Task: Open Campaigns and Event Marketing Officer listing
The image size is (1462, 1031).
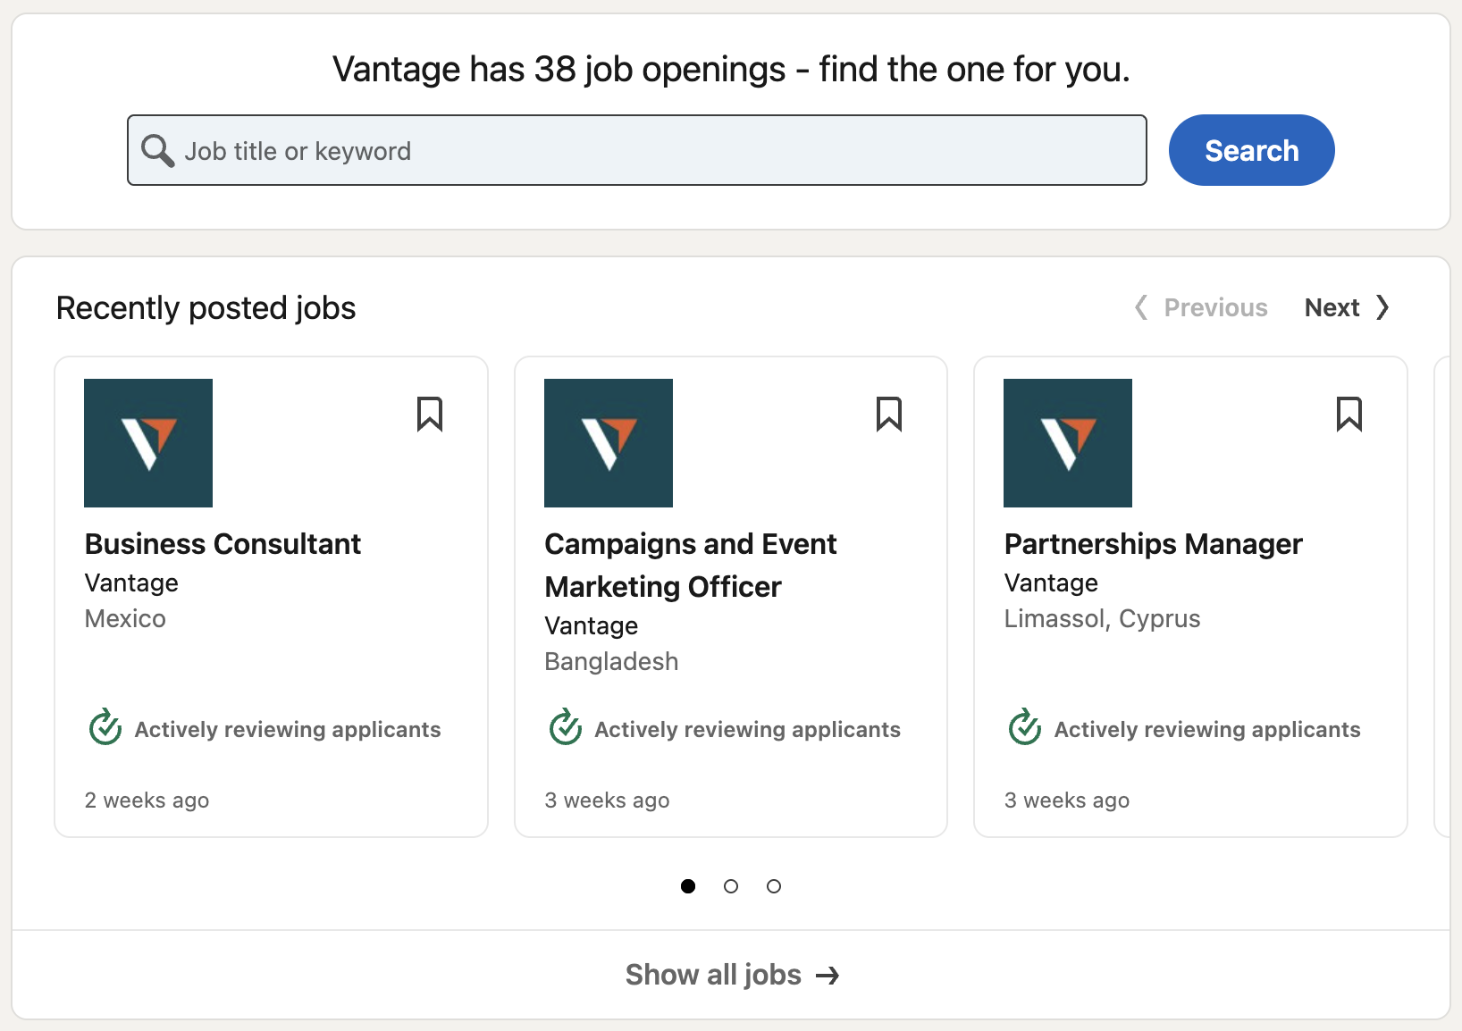Action: click(690, 565)
